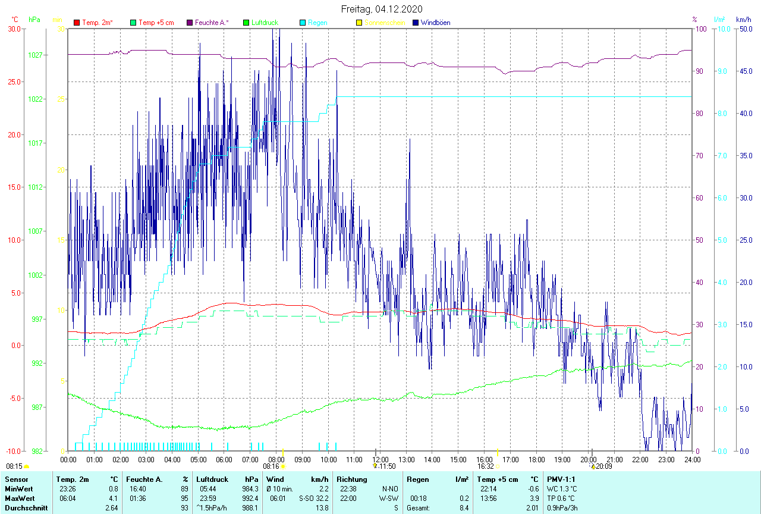Image resolution: width=761 pixels, height=514 pixels.
Task: Click the 988.1 average pressure value
Action: pyautogui.click(x=250, y=507)
